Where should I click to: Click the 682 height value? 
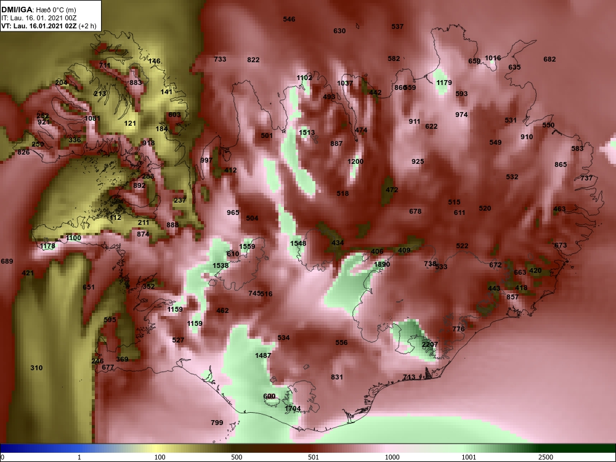click(x=549, y=59)
